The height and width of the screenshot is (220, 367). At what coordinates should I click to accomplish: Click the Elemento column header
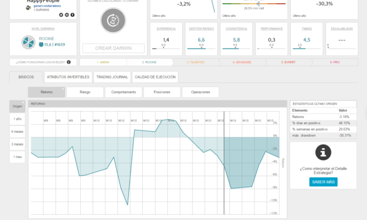click(x=300, y=110)
